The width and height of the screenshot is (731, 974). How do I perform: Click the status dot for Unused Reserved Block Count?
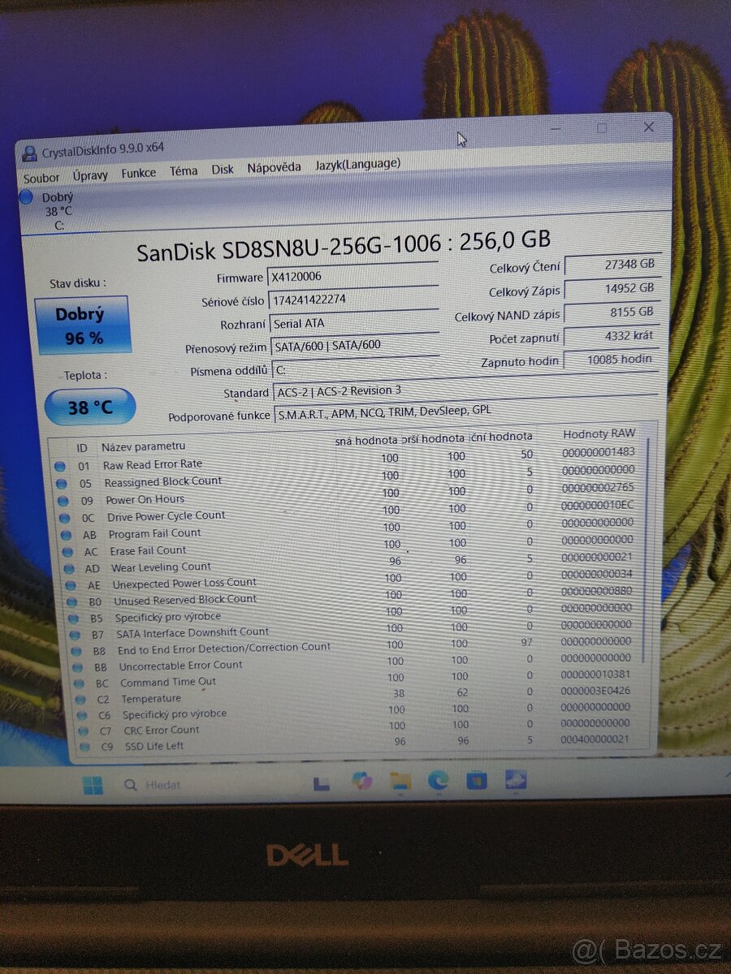[x=71, y=602]
